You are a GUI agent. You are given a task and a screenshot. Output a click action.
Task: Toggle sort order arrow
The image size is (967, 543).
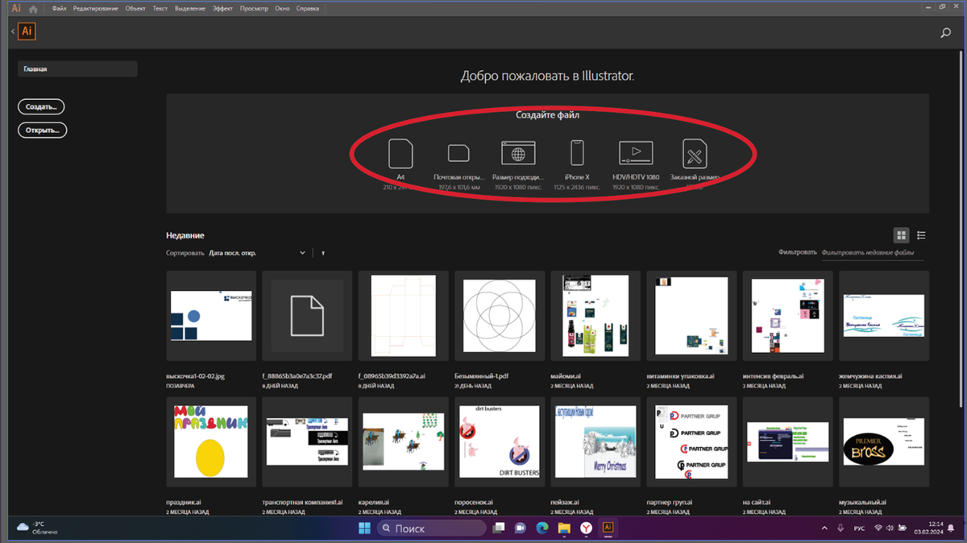coord(323,253)
